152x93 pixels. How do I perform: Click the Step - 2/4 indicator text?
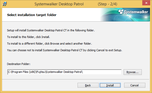pyautogui.click(x=107, y=4)
